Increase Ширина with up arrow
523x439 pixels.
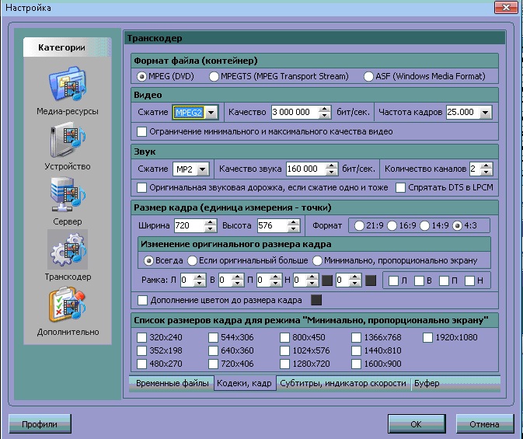pos(210,222)
